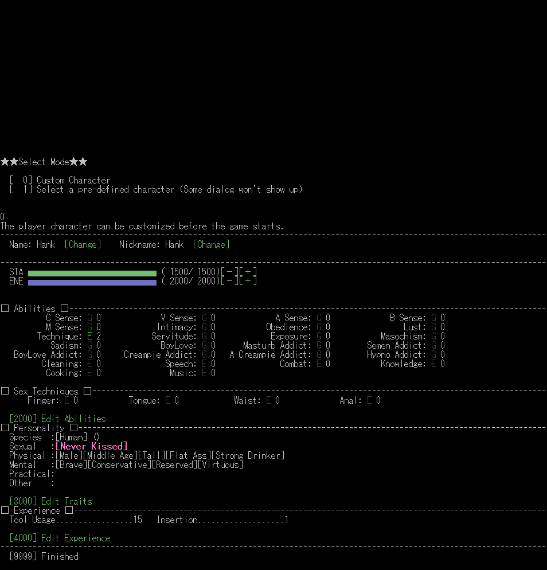This screenshot has width=547, height=570.
Task: Increase STA with the plus button
Action: point(248,272)
